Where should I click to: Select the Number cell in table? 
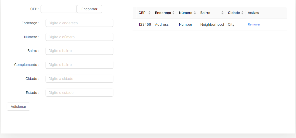(186, 24)
